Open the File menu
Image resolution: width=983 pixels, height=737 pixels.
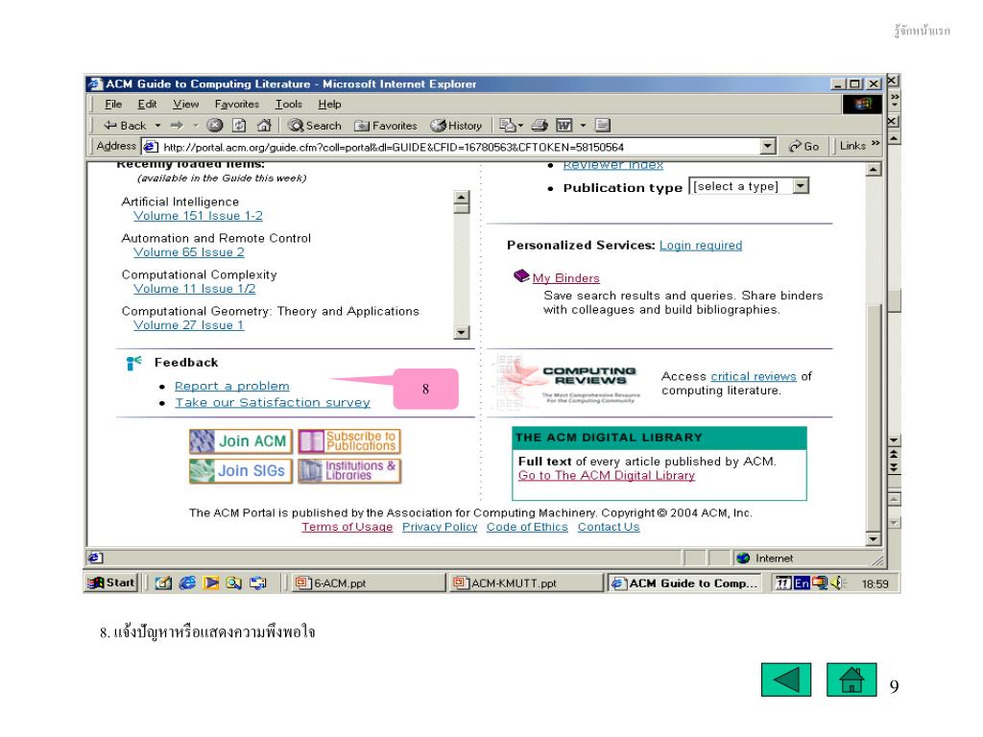(113, 104)
